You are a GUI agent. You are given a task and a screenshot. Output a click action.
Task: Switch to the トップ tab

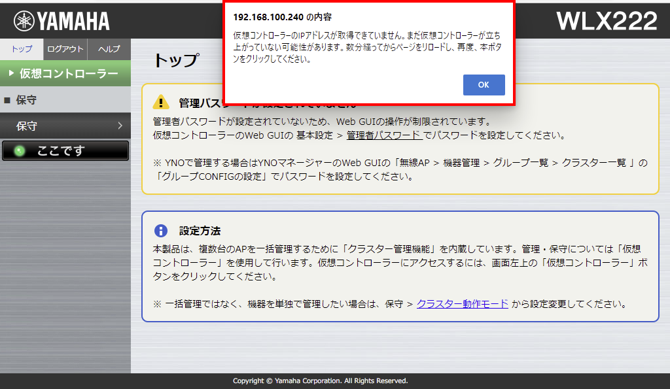(22, 49)
